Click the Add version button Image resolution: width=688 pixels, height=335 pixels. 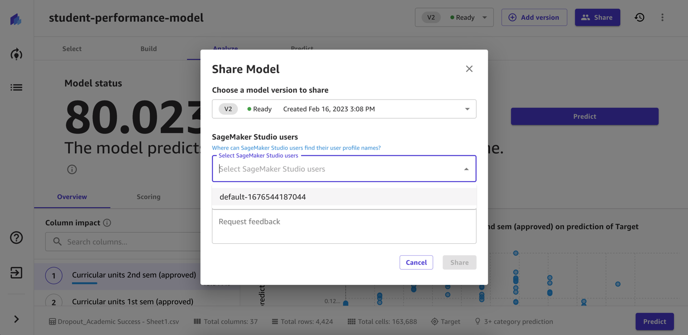(534, 17)
